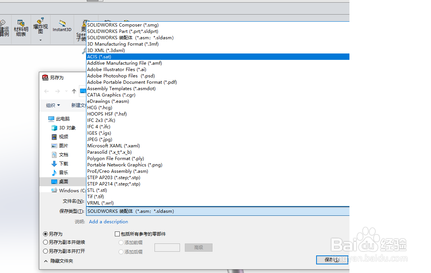Select the 添加前缀 radio option
Image resolution: width=431 pixels, height=273 pixels.
(121, 242)
